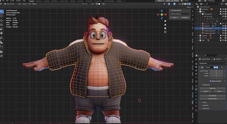
Task: Click the Subdivide button
Action: (213, 88)
